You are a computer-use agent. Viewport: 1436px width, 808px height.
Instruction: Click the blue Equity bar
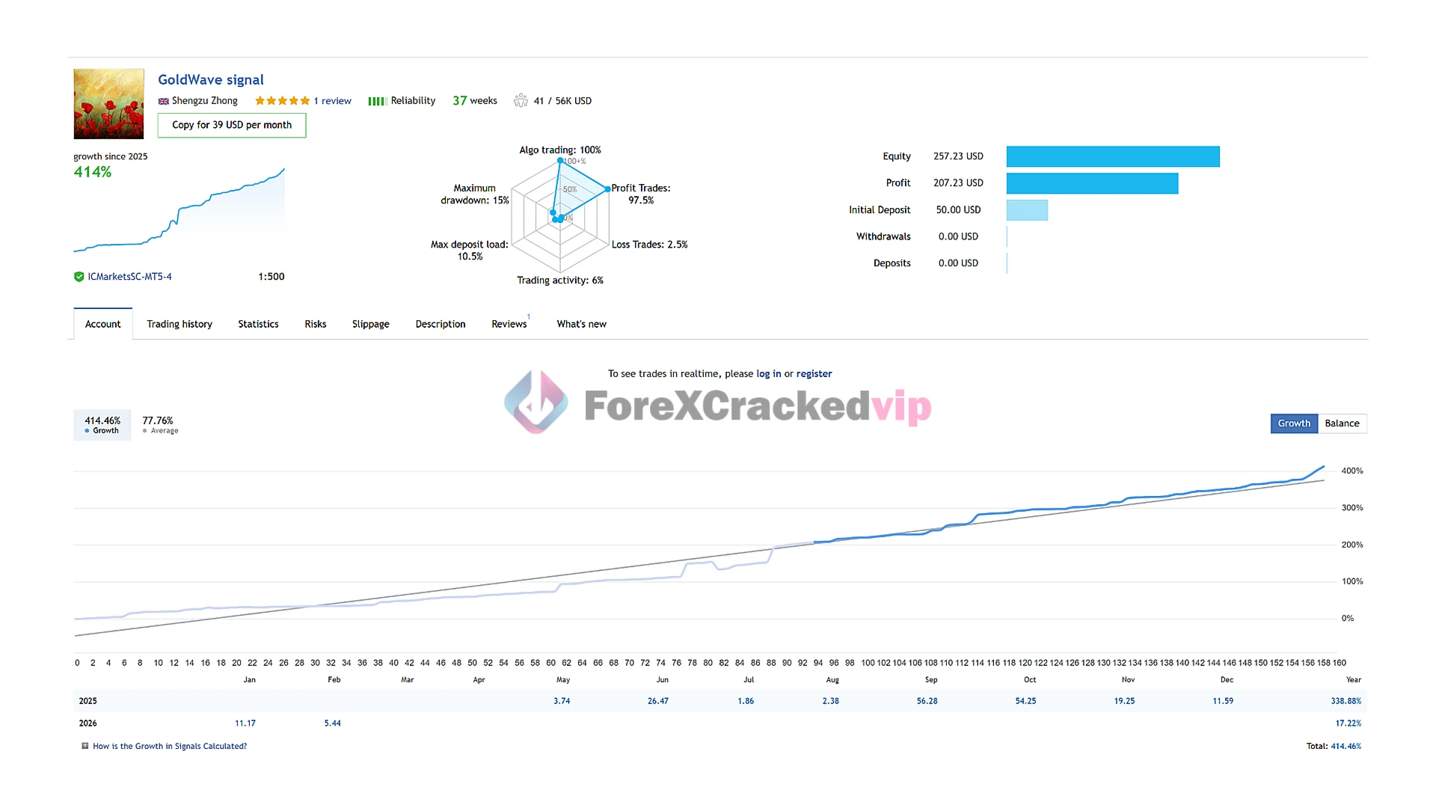point(1112,156)
